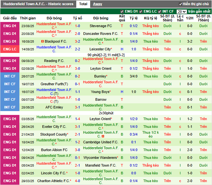Click the 0:1 odds in Cambridge United row
The image size is (212, 185).
coord(133,142)
